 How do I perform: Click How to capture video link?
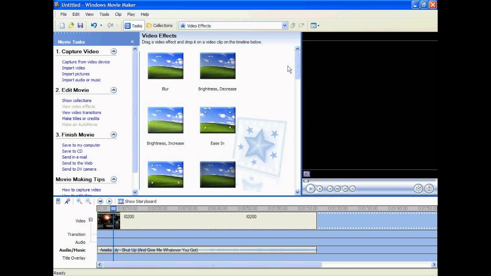pos(81,190)
